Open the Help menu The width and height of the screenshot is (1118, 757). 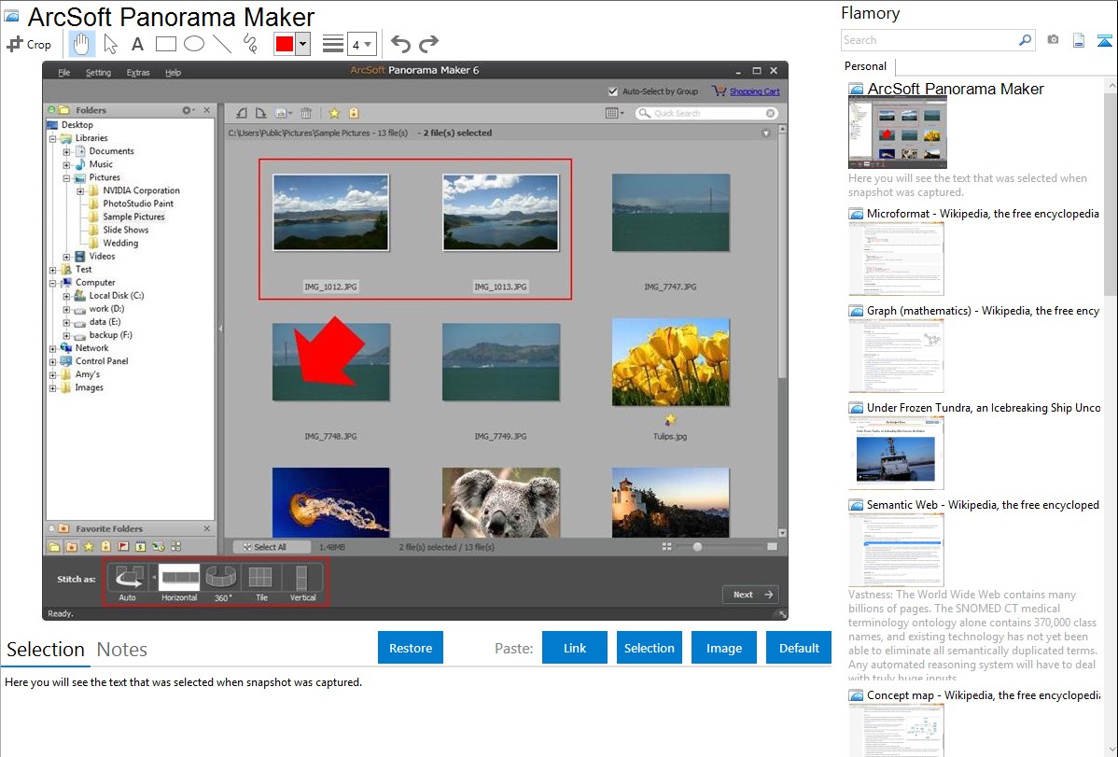coord(174,73)
